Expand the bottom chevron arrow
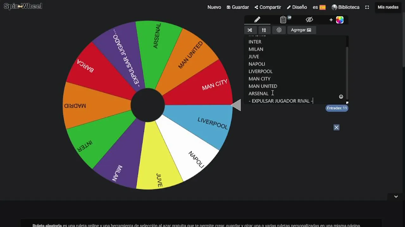Image resolution: width=405 pixels, height=227 pixels. 396,196
